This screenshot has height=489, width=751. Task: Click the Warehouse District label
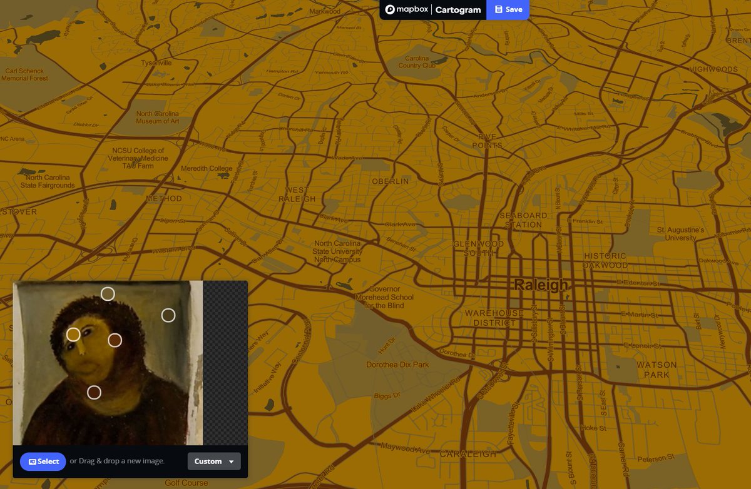tap(494, 318)
